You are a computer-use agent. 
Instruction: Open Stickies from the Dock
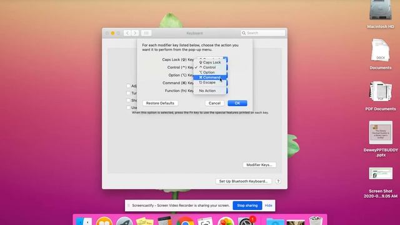click(144, 221)
